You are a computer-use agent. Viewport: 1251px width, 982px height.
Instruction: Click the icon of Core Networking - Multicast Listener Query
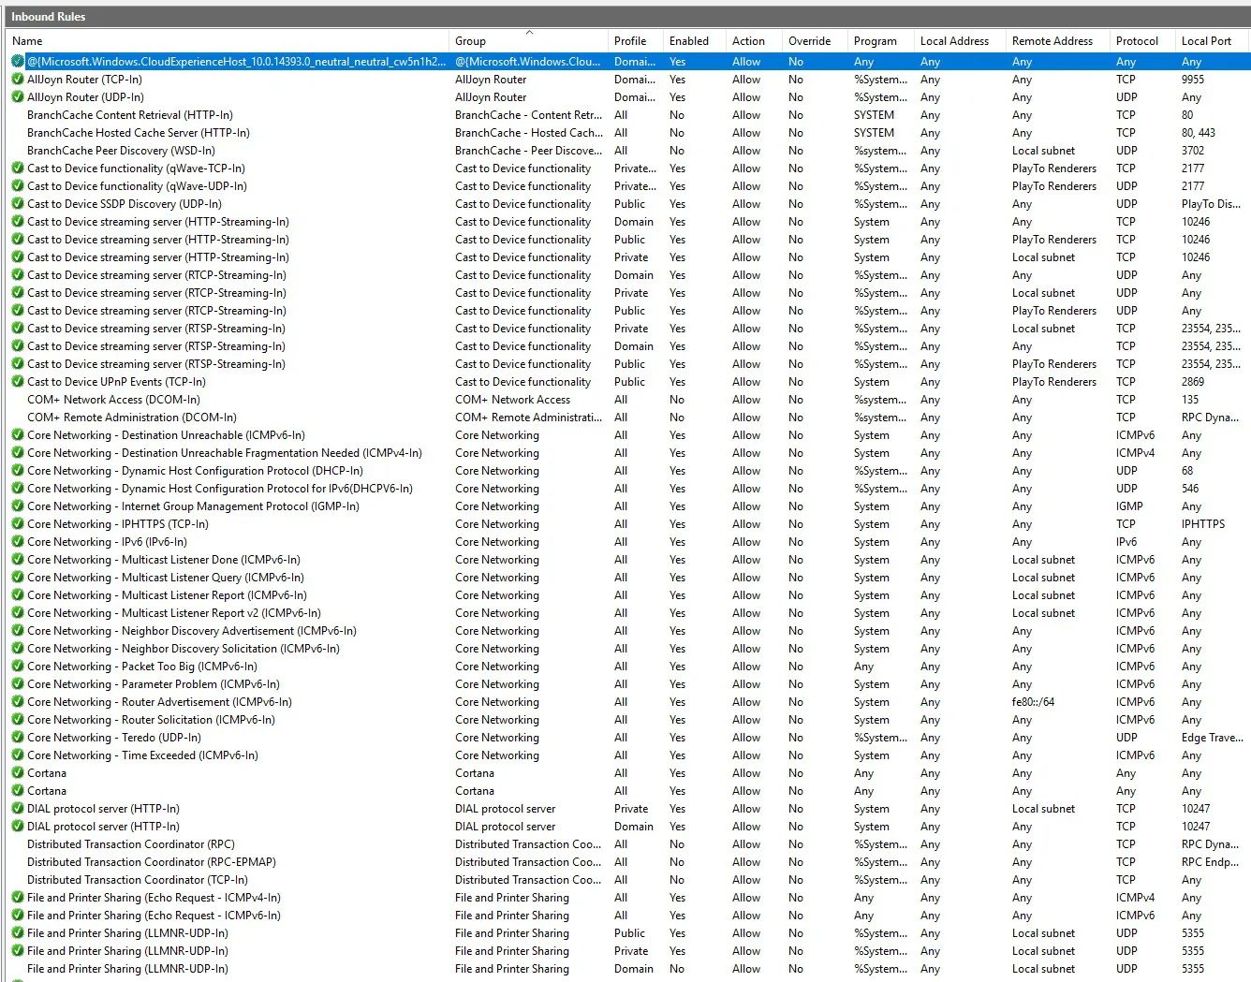click(18, 578)
